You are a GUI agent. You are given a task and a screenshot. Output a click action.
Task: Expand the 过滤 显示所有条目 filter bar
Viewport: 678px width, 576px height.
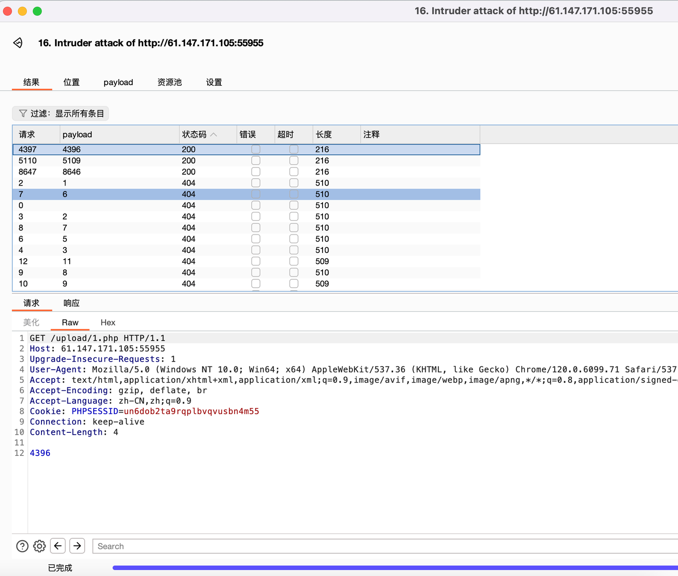pyautogui.click(x=60, y=113)
